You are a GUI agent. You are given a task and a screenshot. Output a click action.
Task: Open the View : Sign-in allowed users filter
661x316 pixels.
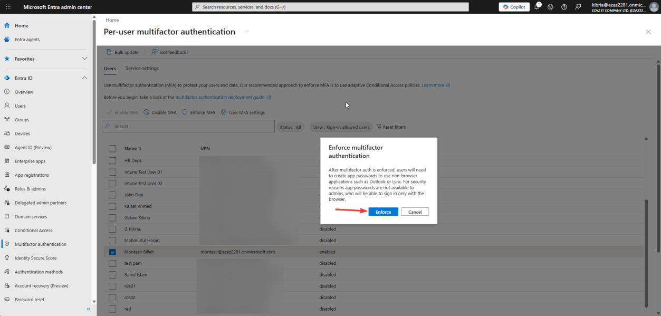point(341,127)
